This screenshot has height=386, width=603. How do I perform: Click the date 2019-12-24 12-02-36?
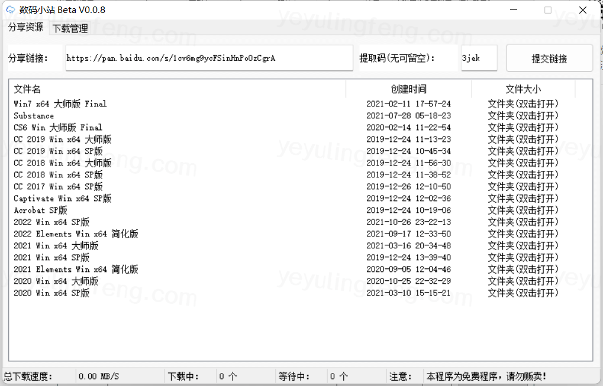[408, 199]
